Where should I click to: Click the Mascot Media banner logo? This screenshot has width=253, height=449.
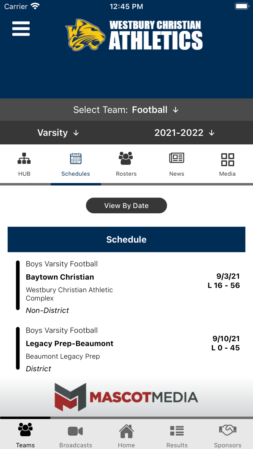click(x=126, y=396)
